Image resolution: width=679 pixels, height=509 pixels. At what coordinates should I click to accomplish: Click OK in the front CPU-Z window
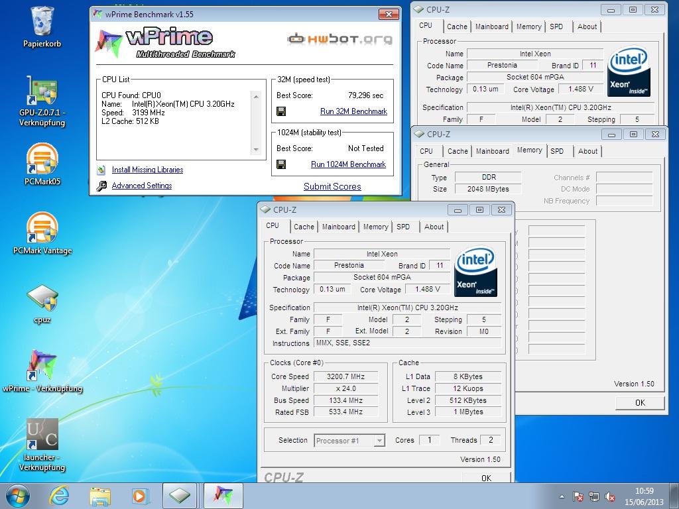486,478
